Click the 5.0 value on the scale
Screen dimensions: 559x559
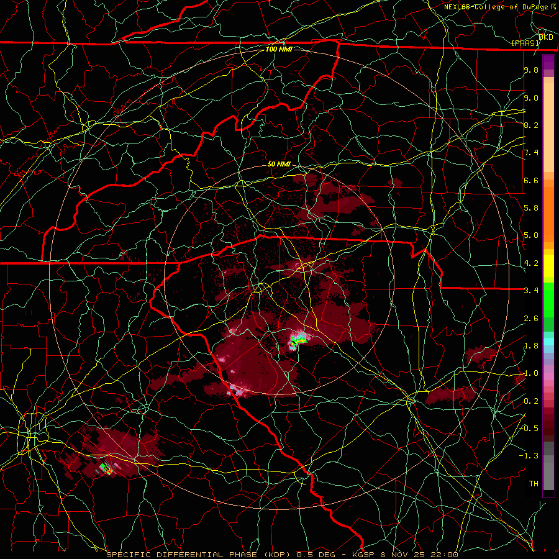click(x=531, y=235)
